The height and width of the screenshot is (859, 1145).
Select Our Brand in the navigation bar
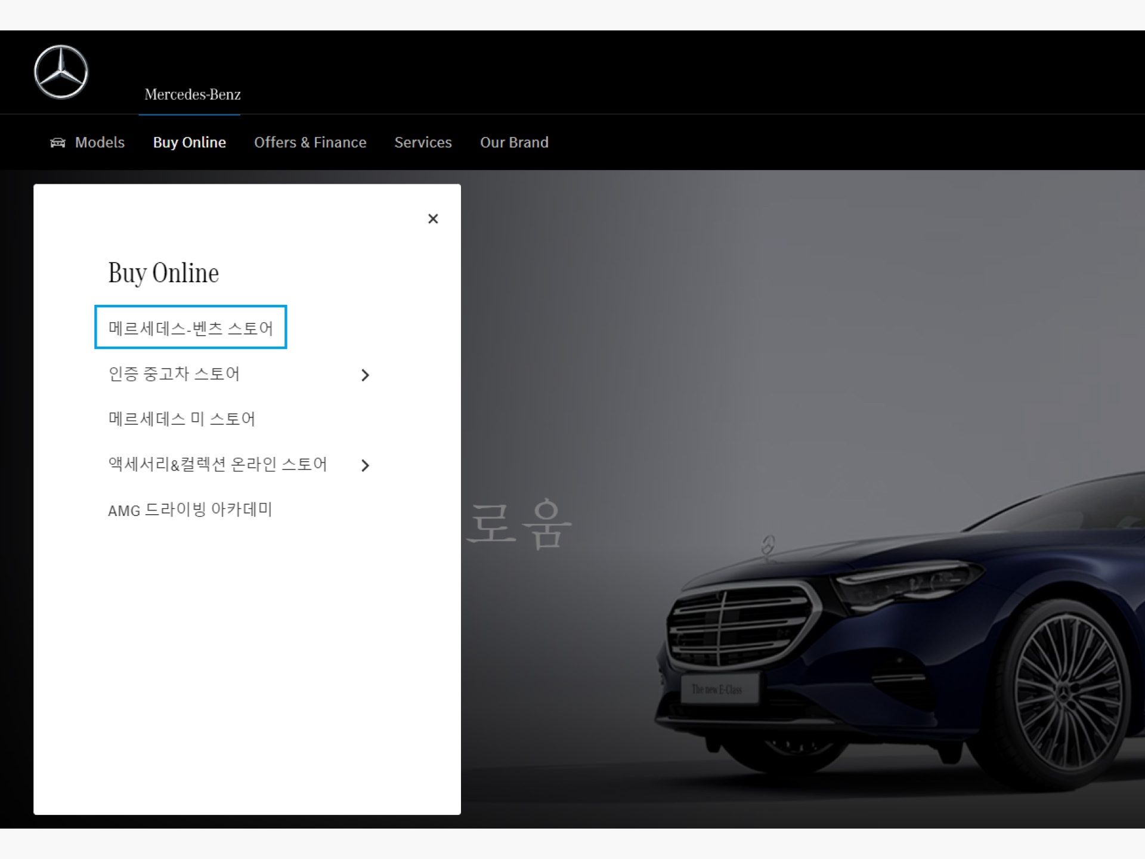pos(514,143)
